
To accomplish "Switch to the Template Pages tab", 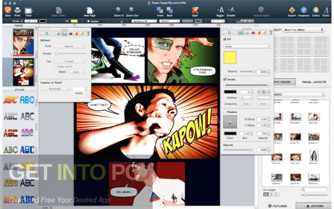I will click(284, 82).
